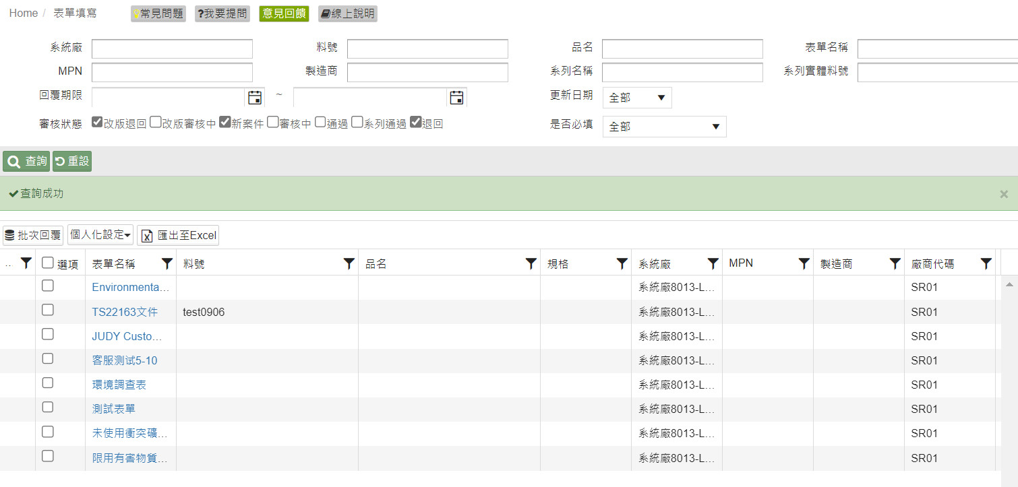This screenshot has height=487, width=1018.
Task: Click filter icon in 廠商代碼 column header
Action: pos(986,263)
